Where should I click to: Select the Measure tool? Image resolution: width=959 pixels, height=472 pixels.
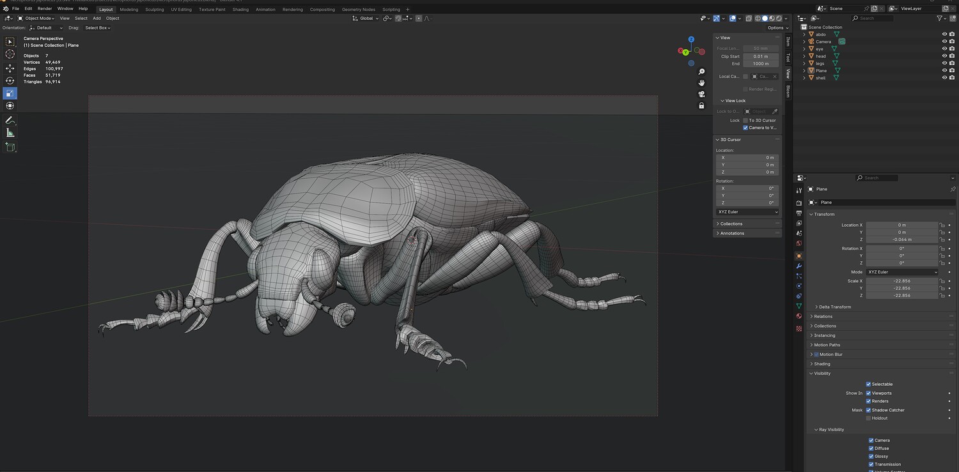tap(10, 133)
